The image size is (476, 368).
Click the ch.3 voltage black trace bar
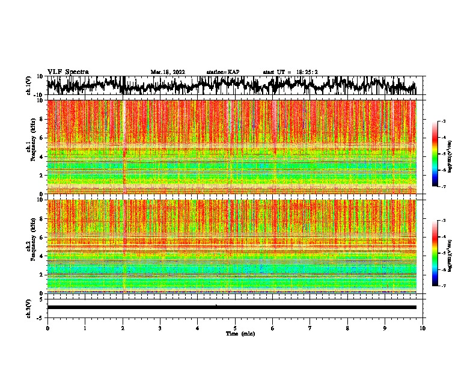(231, 307)
